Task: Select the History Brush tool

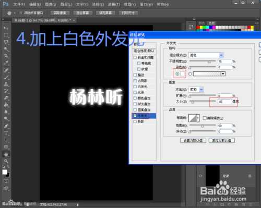Action: pos(6,91)
